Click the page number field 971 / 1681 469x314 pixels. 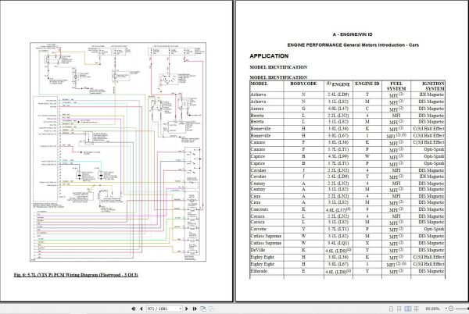click(163, 309)
